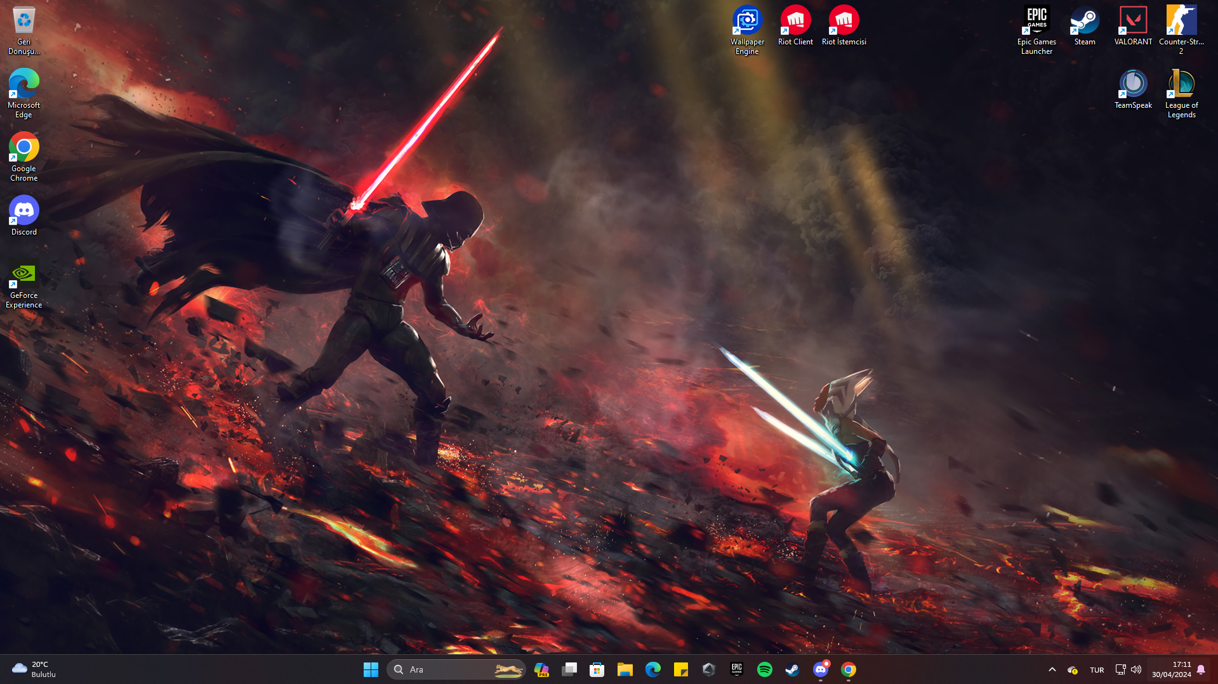Select the Counter-Strike 2 desktop shortcut

click(x=1181, y=30)
